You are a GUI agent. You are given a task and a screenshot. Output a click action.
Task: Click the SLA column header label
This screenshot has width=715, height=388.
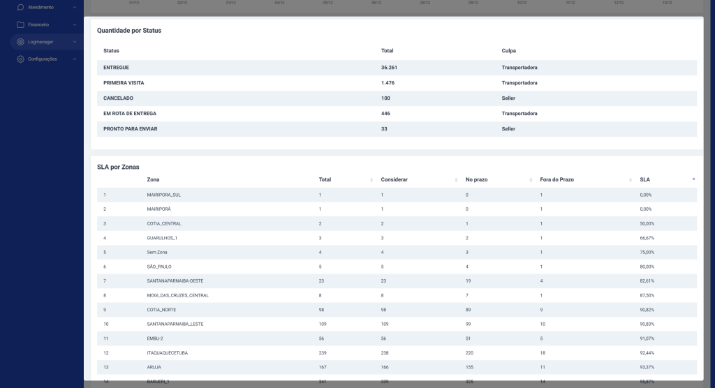(x=644, y=180)
